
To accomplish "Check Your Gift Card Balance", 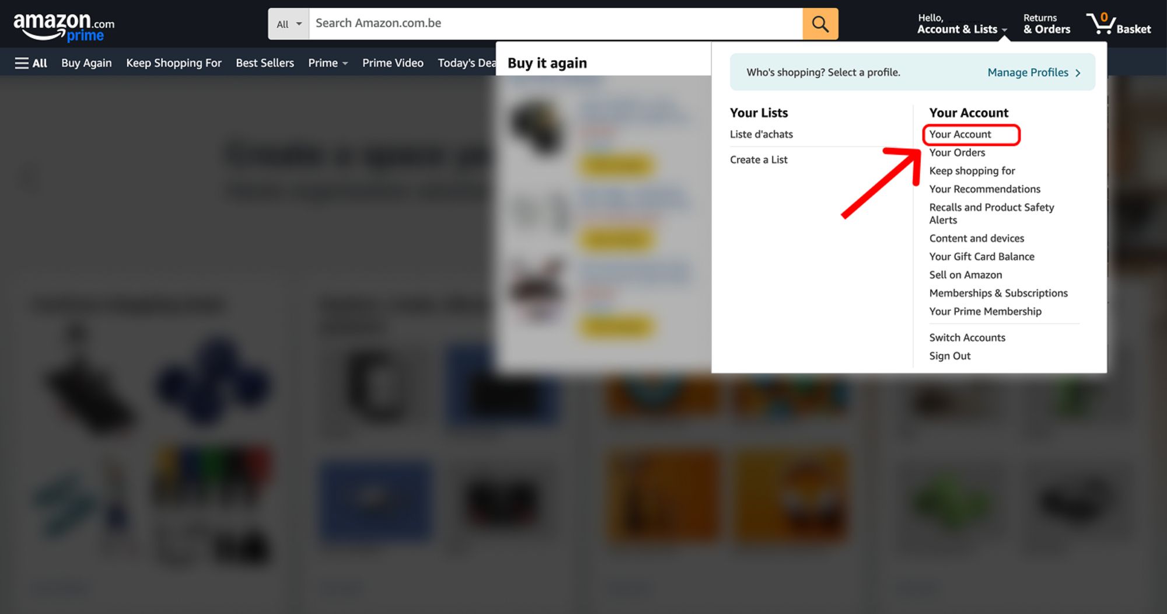I will coord(981,257).
